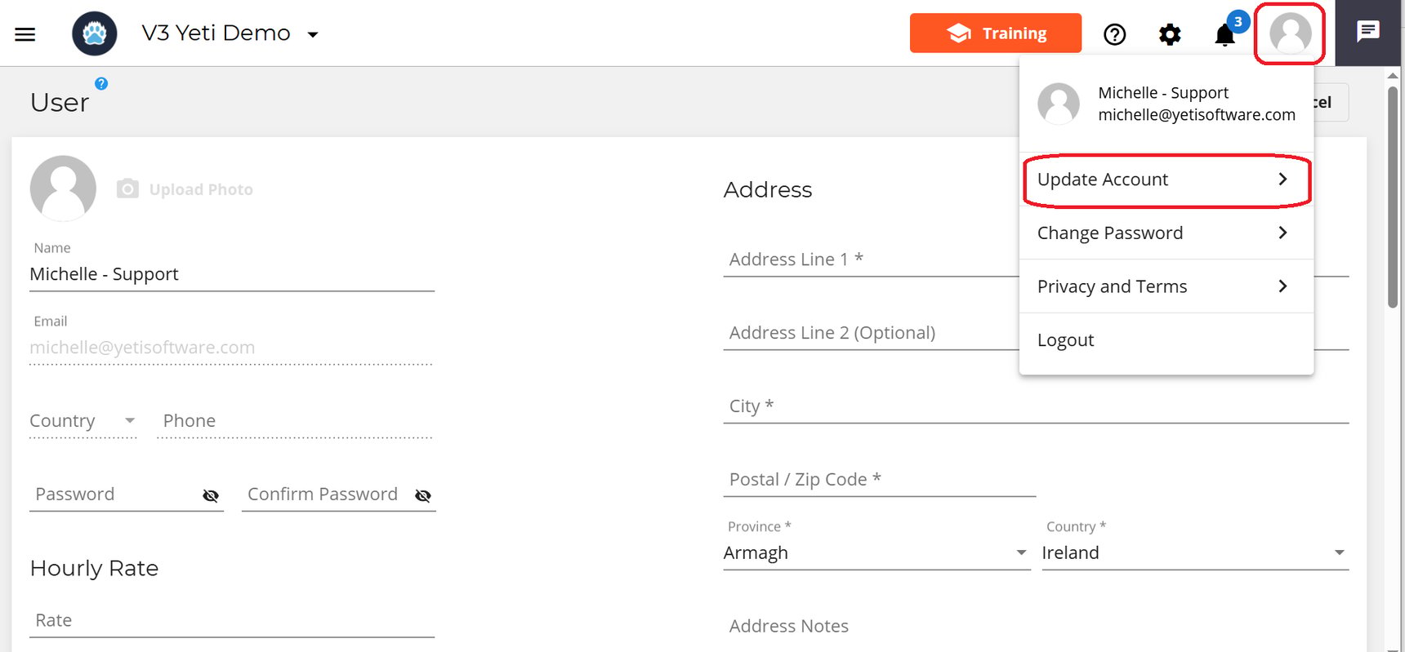This screenshot has height=652, width=1405.
Task: Open the settings gear icon
Action: [1170, 34]
